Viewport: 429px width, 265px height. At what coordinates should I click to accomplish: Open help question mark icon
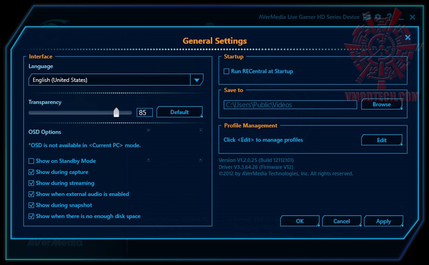coord(389,17)
